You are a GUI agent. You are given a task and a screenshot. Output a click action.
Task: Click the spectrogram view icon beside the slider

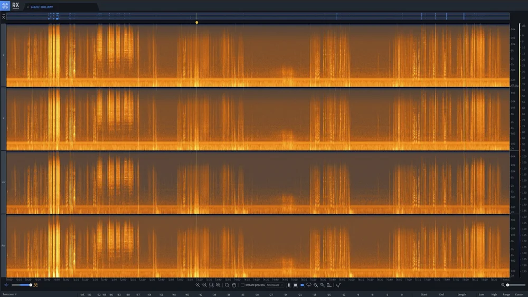coord(36,285)
